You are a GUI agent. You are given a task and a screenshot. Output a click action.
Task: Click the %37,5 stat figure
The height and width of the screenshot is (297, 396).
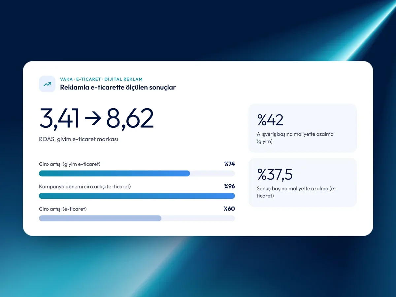click(x=275, y=175)
